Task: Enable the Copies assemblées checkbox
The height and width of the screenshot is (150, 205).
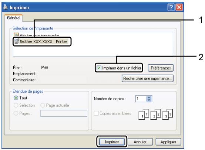Action: coord(96,113)
